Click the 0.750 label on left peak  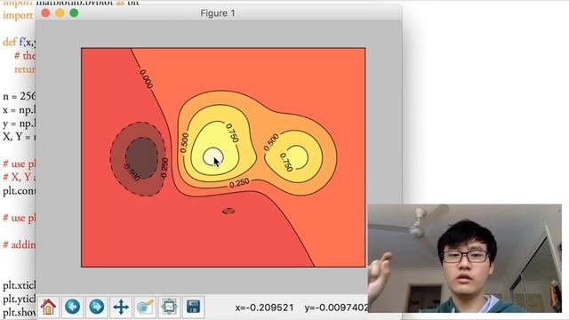(232, 132)
